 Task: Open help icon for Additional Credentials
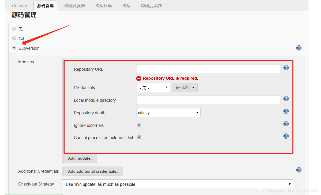299,170
